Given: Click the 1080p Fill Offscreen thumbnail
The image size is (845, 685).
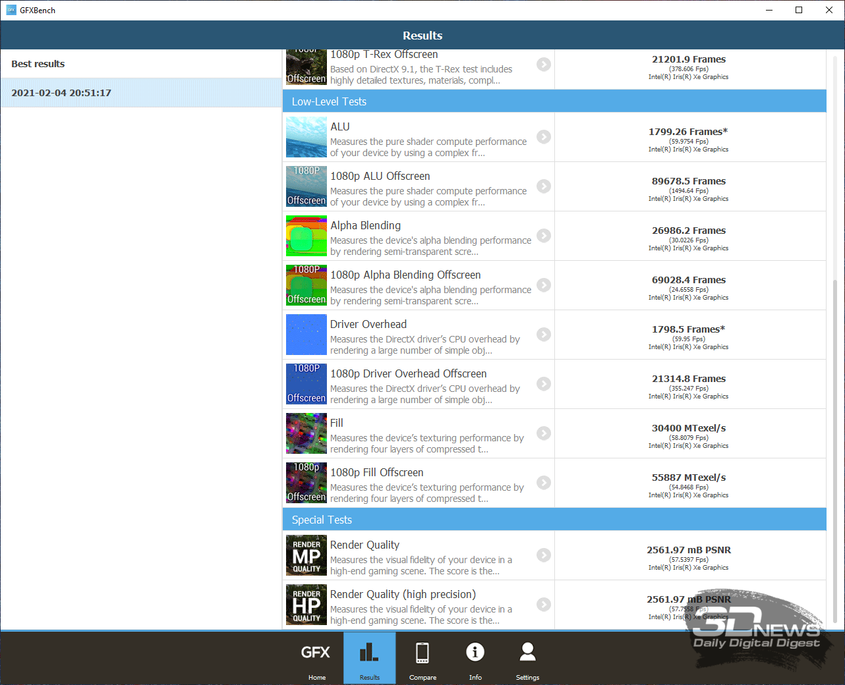Looking at the screenshot, I should pyautogui.click(x=306, y=483).
